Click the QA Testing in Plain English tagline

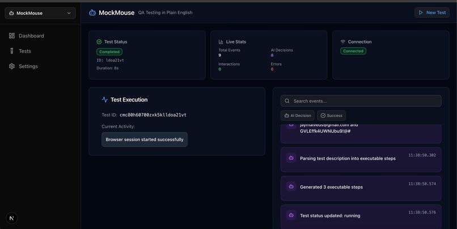tap(165, 12)
